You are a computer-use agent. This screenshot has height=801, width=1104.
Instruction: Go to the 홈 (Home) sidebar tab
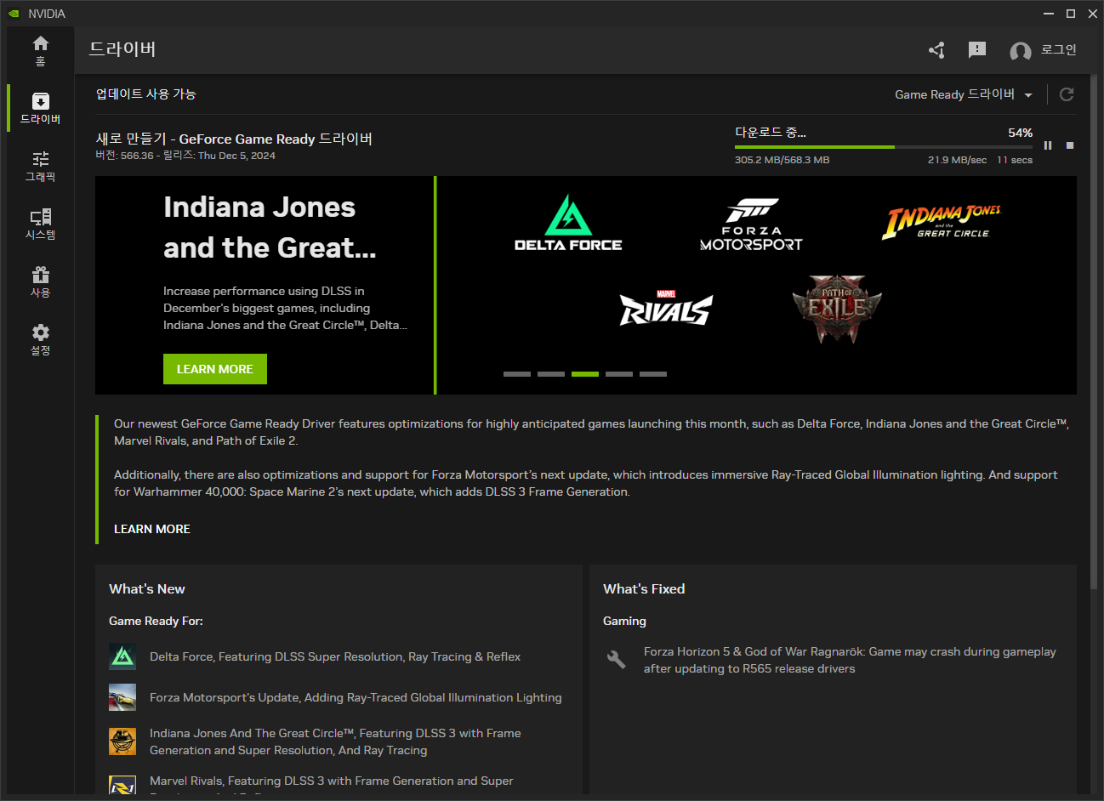point(40,51)
